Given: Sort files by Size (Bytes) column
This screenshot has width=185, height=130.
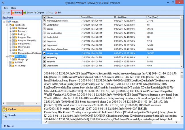Looking at the screenshot, I should click(x=163, y=17).
